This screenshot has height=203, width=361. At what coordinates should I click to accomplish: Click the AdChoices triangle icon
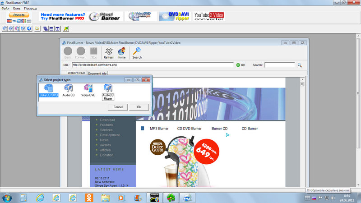tap(227, 135)
